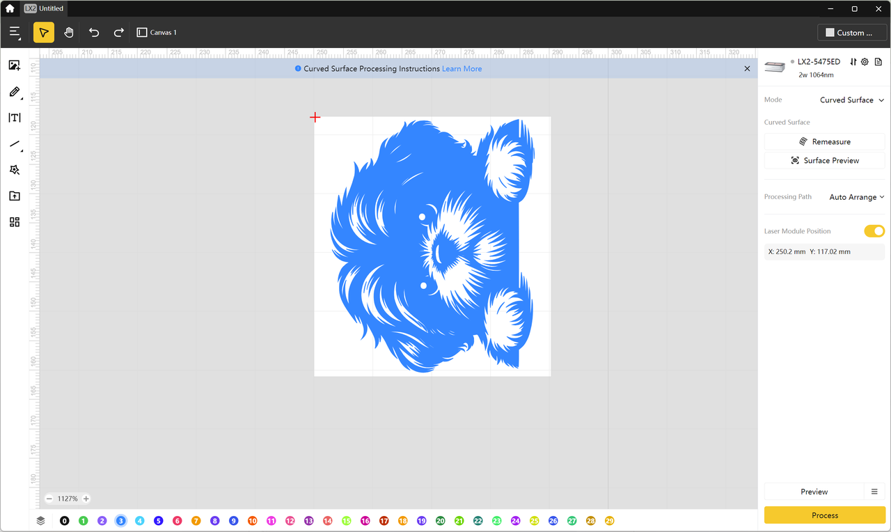
Task: Select the Insert Image tool in sidebar
Action: click(14, 65)
